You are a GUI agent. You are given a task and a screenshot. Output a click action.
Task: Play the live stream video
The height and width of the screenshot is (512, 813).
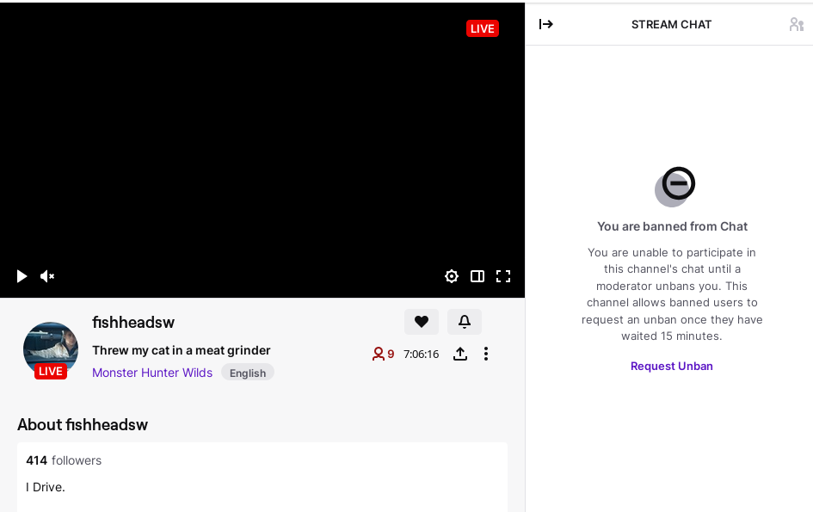(x=22, y=276)
